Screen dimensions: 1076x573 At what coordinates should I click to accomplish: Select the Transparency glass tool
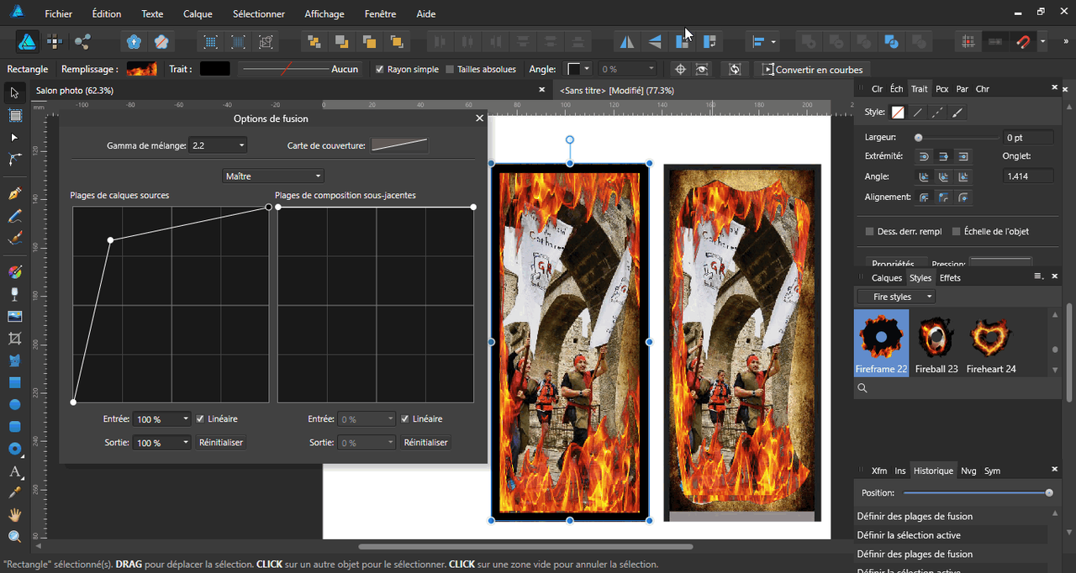14,294
